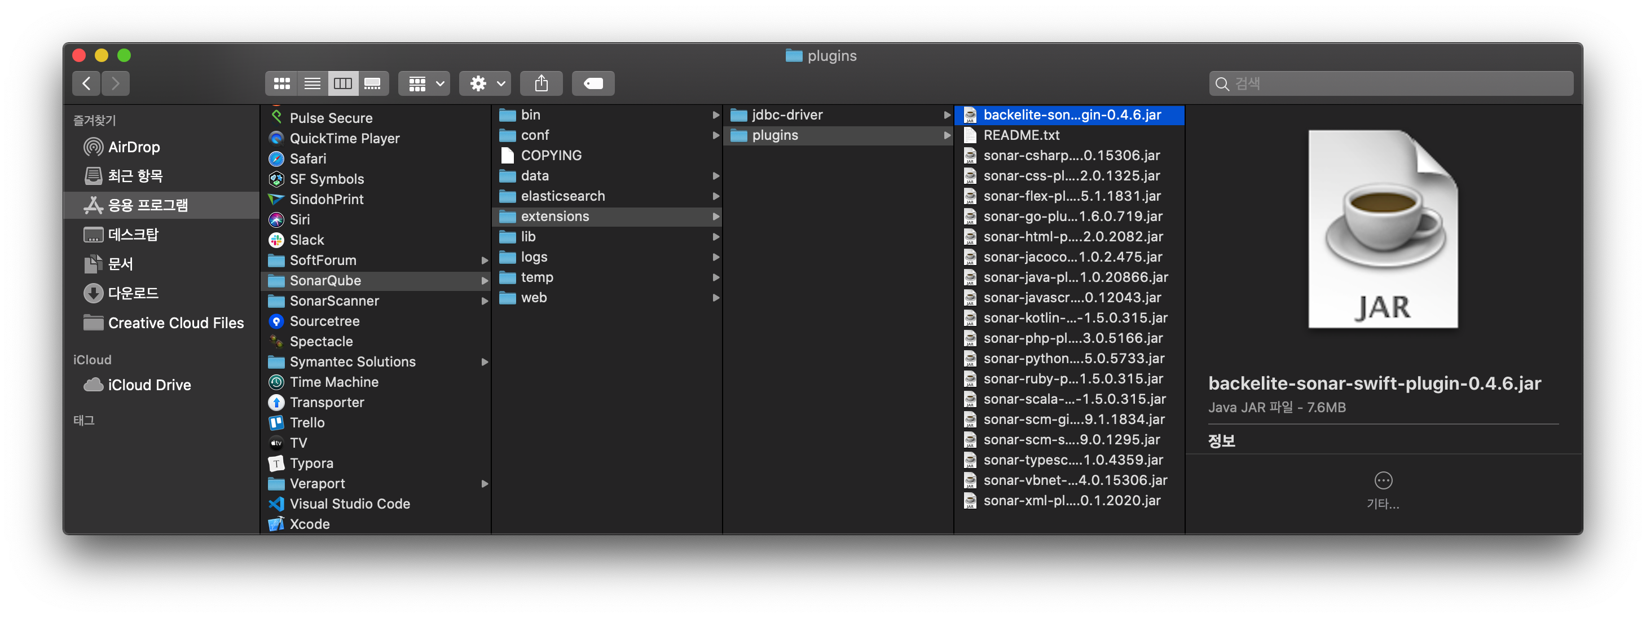Click the search field
Screen dimensions: 1646x618
click(1390, 83)
